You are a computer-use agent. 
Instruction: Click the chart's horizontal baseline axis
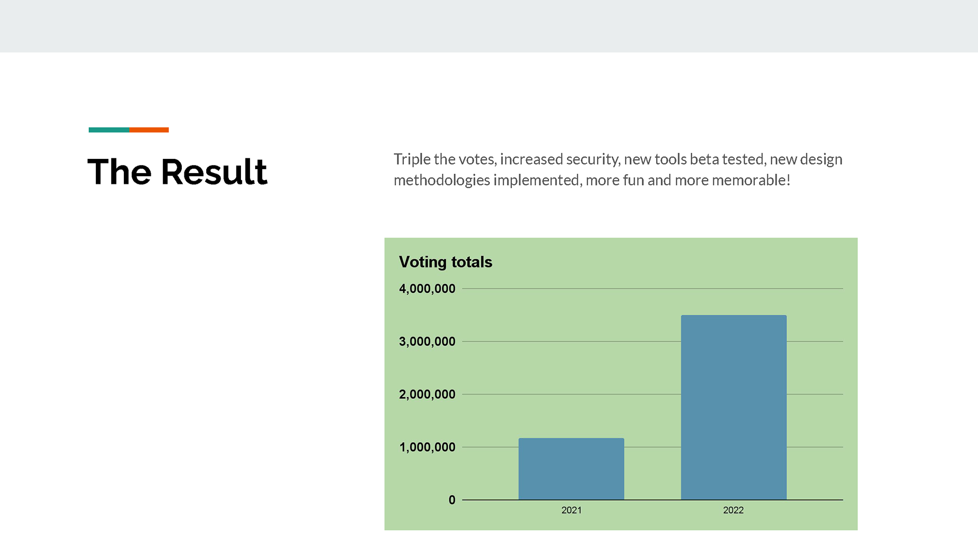[x=653, y=500]
